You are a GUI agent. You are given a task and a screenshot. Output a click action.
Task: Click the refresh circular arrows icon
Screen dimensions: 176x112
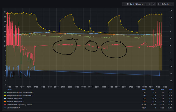click(x=159, y=4)
